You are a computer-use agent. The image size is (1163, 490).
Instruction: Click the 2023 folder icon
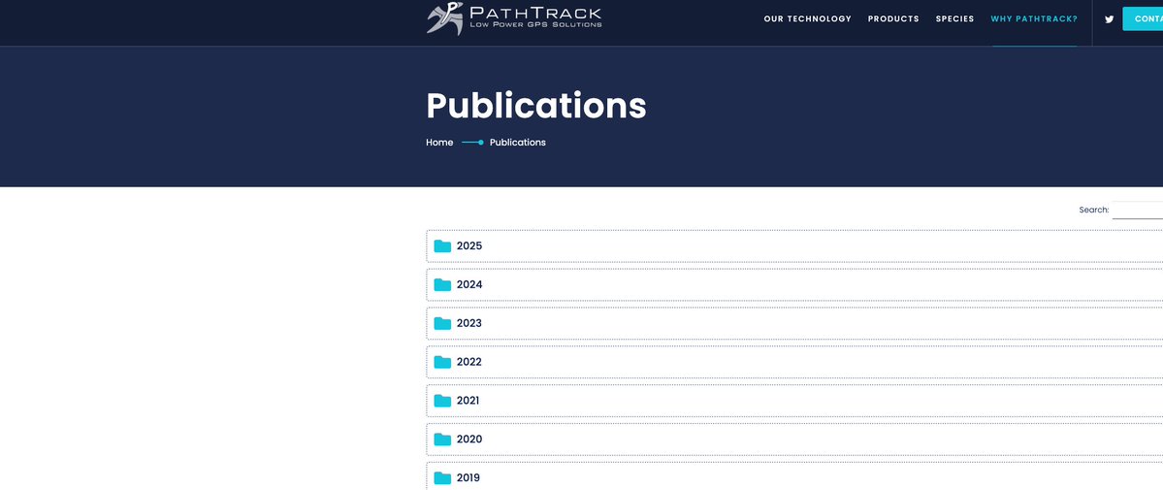pyautogui.click(x=443, y=324)
